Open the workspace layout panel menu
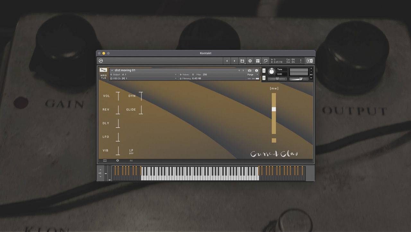Viewport: 411px width, 232px height. (x=258, y=61)
